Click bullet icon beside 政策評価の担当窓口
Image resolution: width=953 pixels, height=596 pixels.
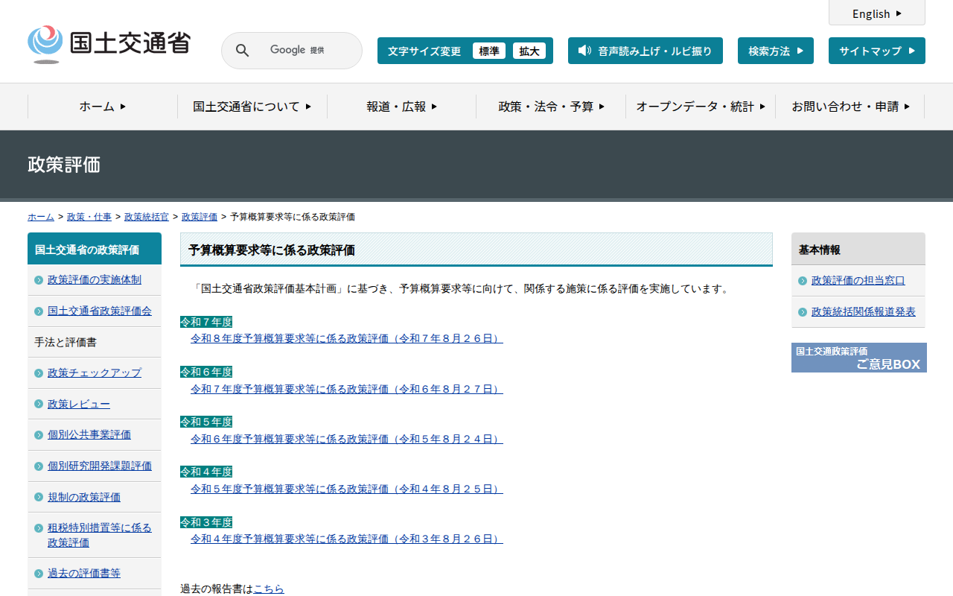803,281
